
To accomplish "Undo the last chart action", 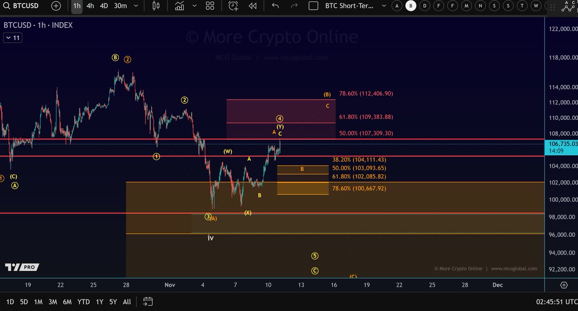I will pyautogui.click(x=275, y=6).
